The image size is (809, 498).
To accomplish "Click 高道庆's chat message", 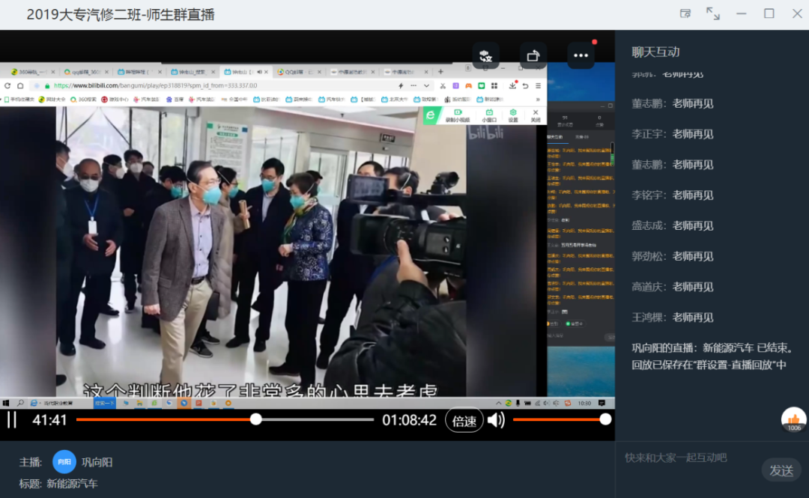I will [x=672, y=286].
